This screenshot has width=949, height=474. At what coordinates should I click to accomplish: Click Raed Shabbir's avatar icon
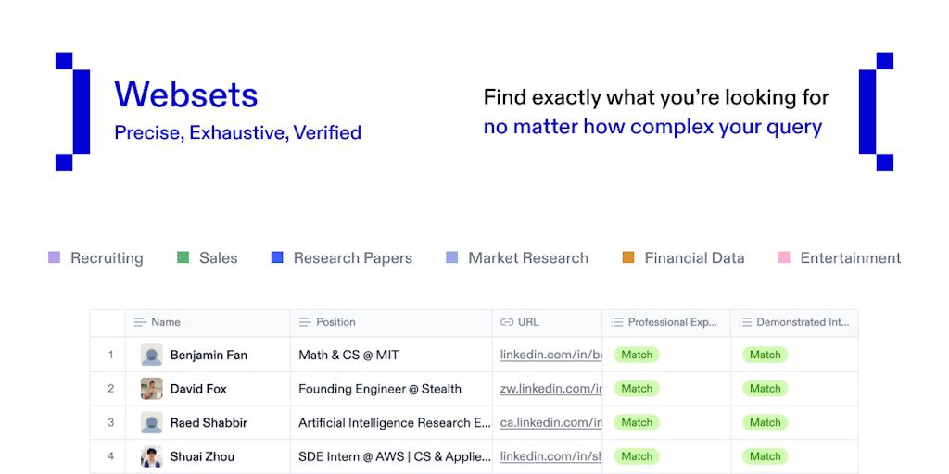pyautogui.click(x=151, y=422)
